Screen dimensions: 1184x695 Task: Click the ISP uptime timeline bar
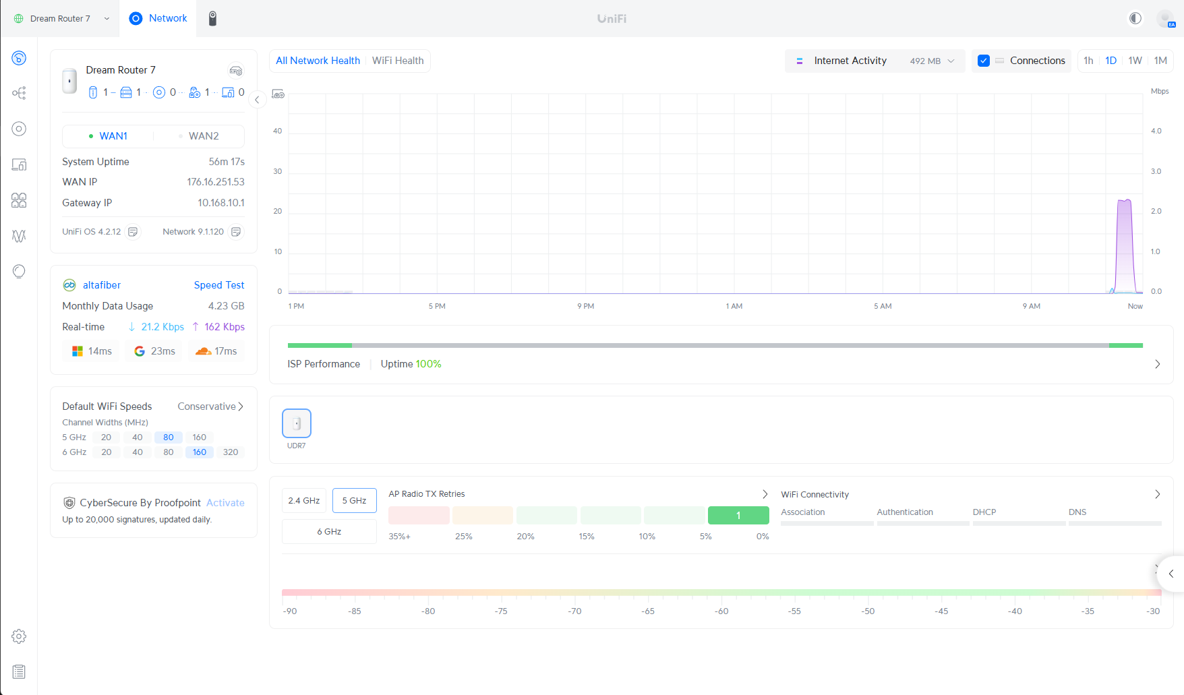click(x=715, y=345)
